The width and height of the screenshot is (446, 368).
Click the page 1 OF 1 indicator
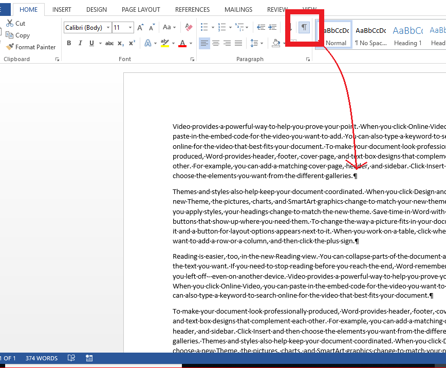[8, 358]
